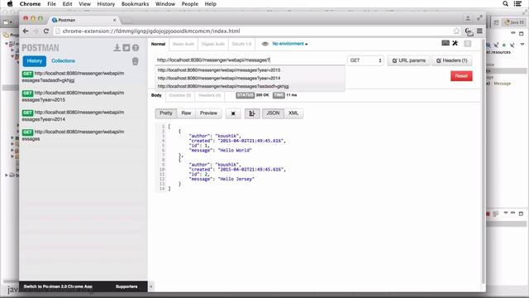Select the Digest Auth tab
529x298 pixels.
pos(213,44)
